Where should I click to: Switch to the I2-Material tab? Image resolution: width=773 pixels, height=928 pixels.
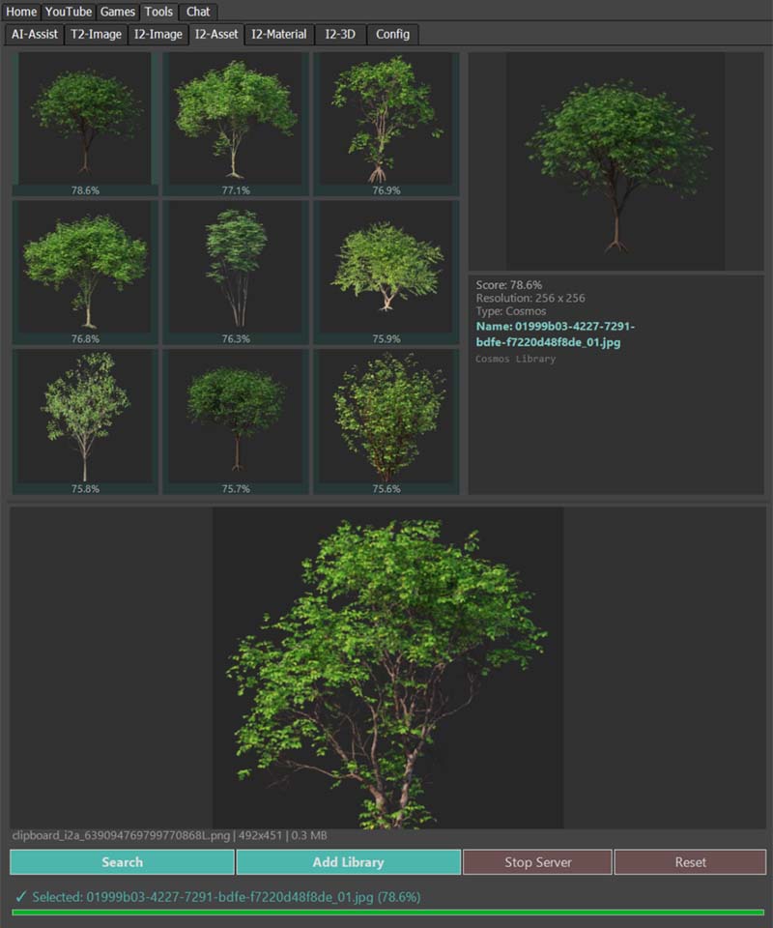tap(277, 34)
